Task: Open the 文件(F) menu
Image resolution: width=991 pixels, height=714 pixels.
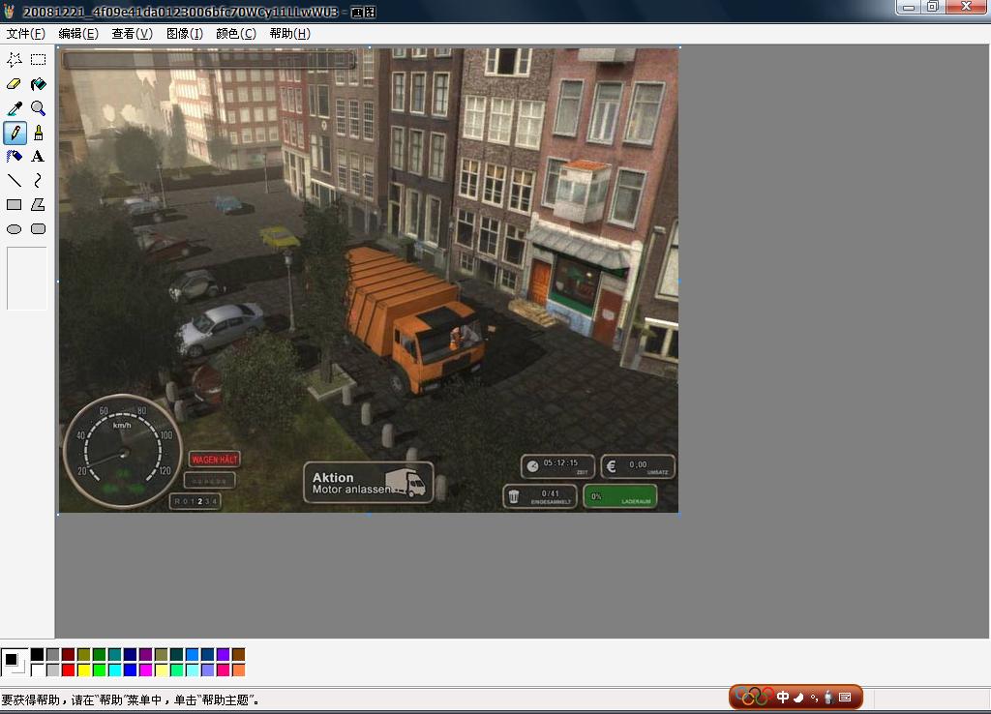Action: [25, 33]
